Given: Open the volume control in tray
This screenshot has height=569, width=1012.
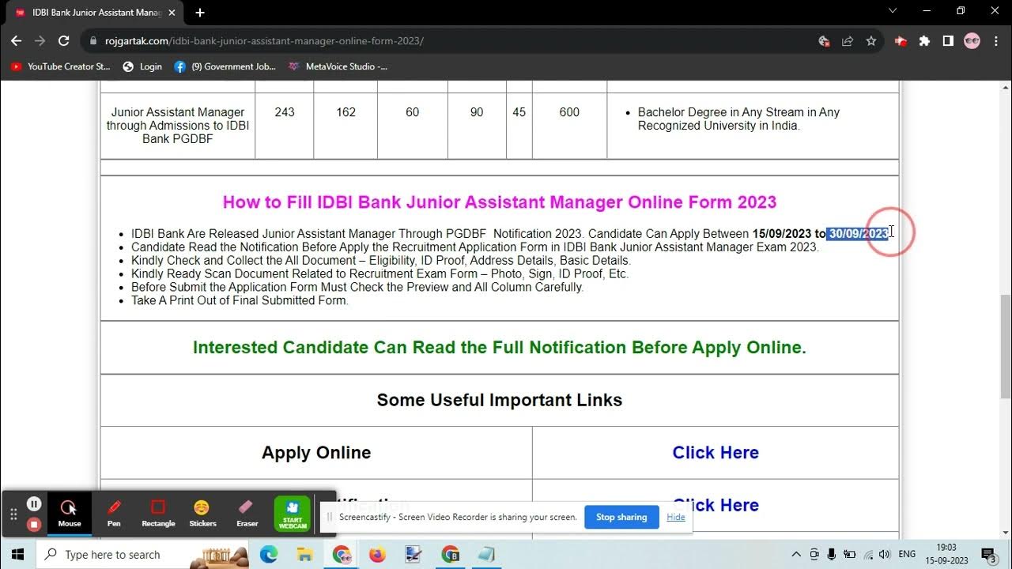Looking at the screenshot, I should [x=885, y=554].
